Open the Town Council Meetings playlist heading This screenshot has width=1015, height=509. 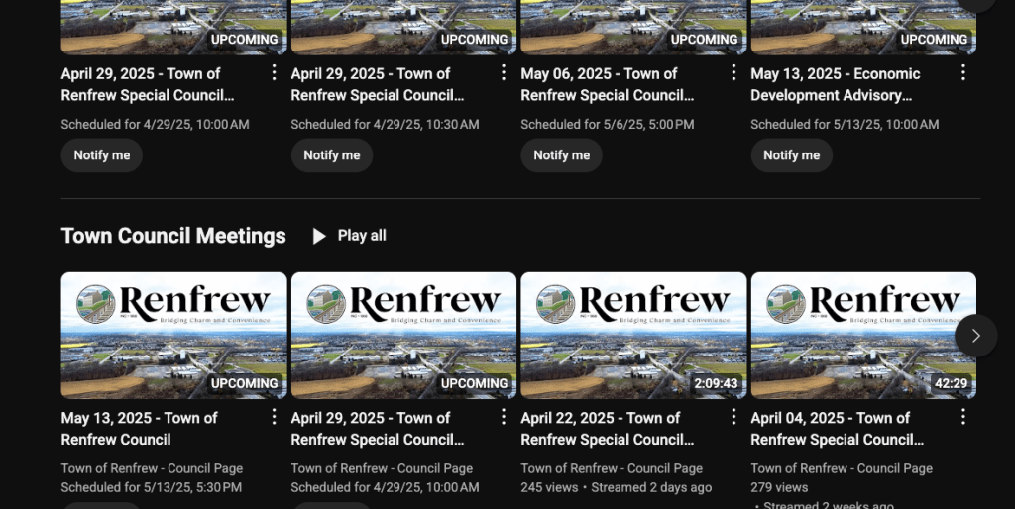[173, 236]
